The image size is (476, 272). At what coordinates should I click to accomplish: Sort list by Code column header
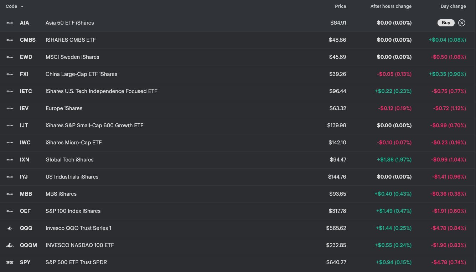click(x=12, y=6)
